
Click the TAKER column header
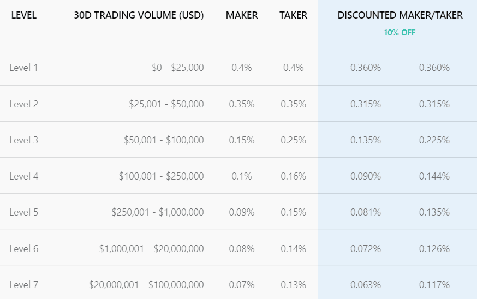pos(293,15)
